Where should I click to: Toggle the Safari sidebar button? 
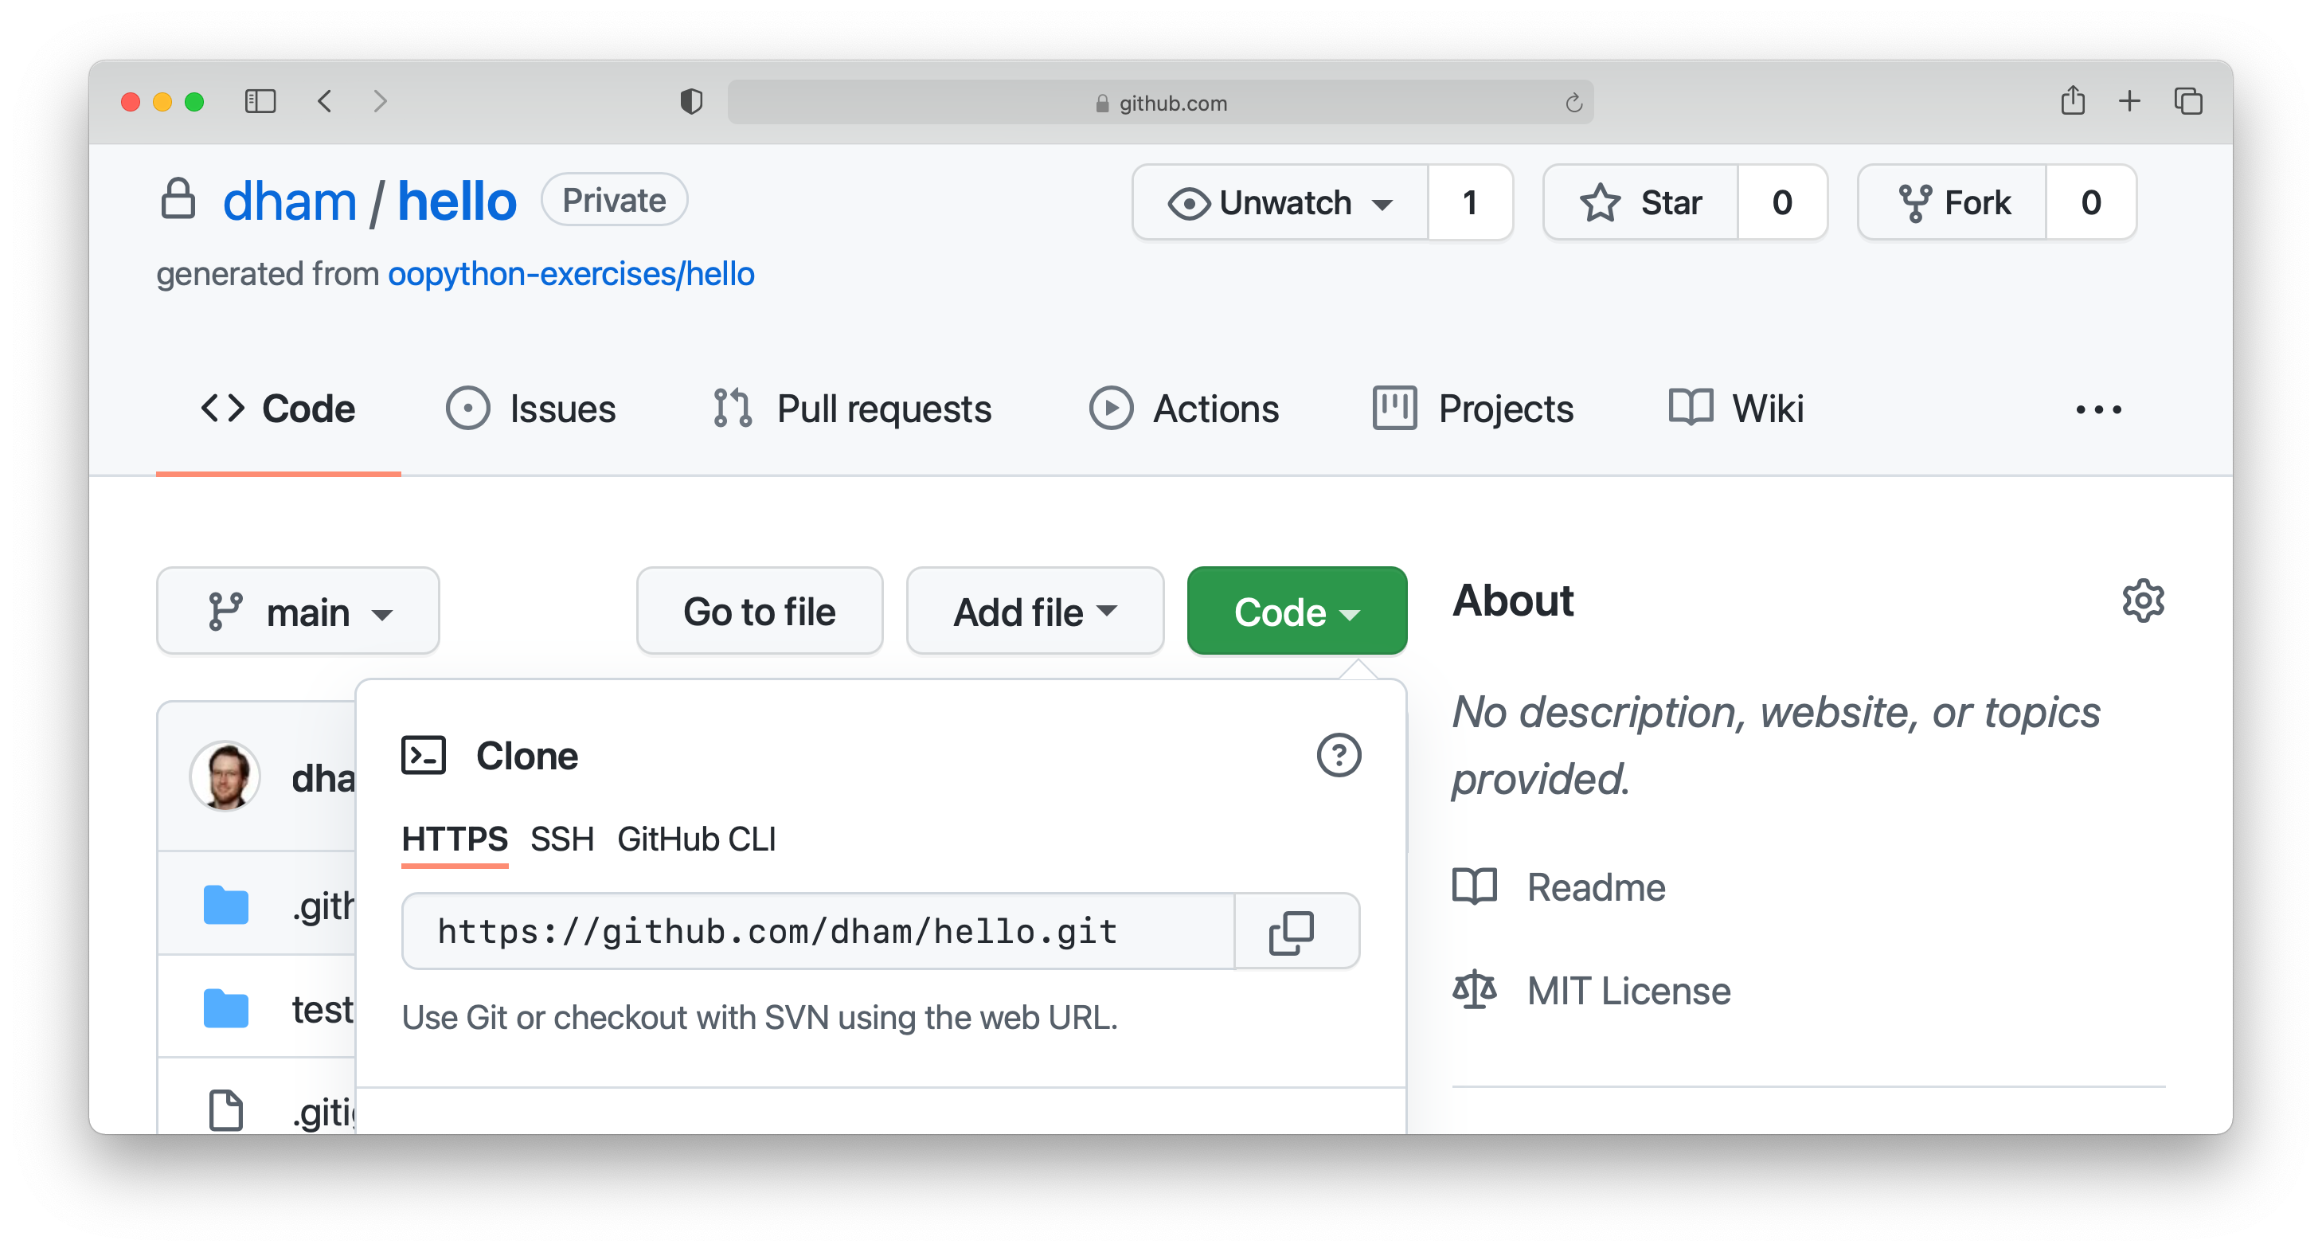(260, 101)
